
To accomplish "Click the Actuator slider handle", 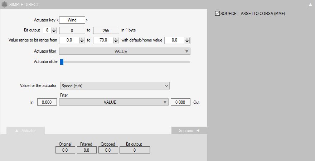I will (x=62, y=62).
